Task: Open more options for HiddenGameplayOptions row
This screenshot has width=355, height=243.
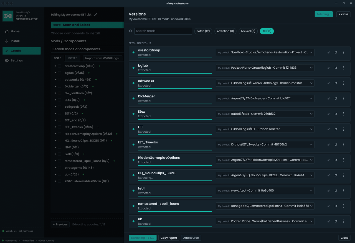Action: [343, 160]
